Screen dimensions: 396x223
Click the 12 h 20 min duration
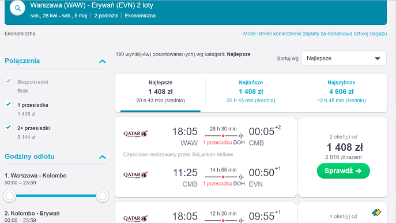pos(223,214)
